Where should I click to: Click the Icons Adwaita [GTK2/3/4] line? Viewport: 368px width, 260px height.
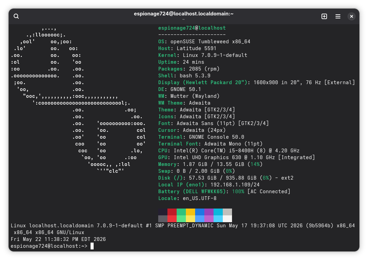[x=196, y=117]
